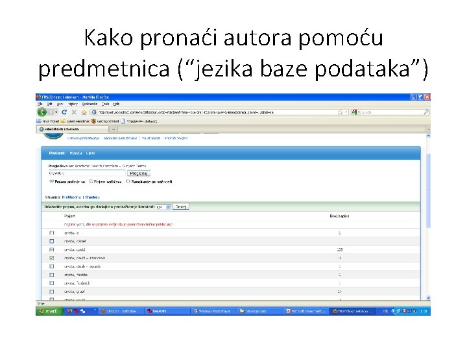Click the green browser Back arrow
The width and height of the screenshot is (467, 350).
42,112
